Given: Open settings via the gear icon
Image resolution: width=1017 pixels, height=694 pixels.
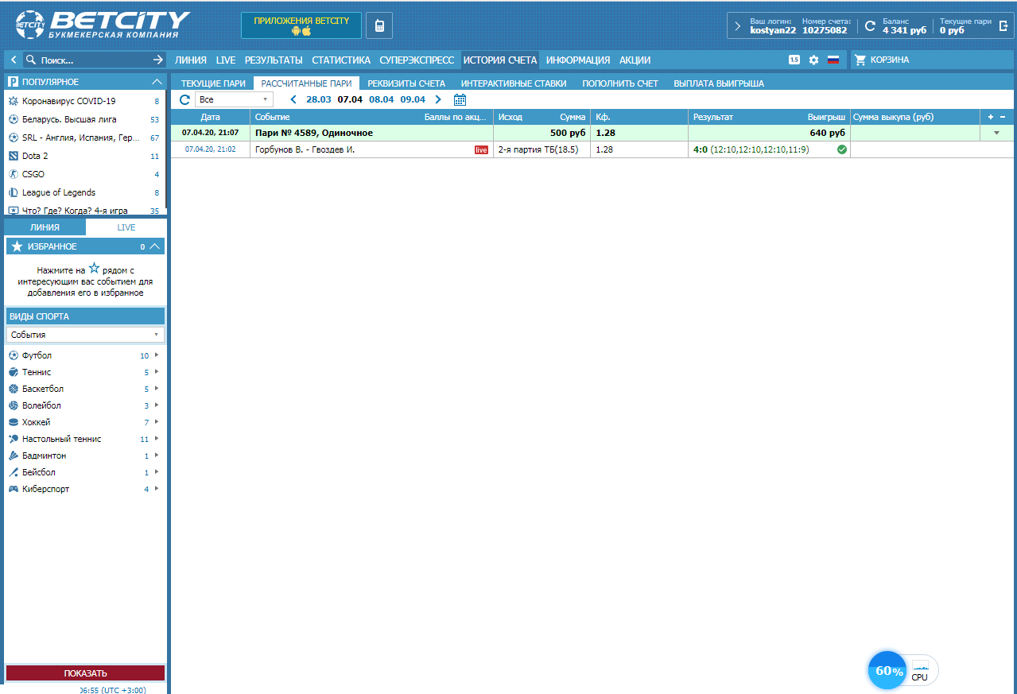Looking at the screenshot, I should point(813,60).
